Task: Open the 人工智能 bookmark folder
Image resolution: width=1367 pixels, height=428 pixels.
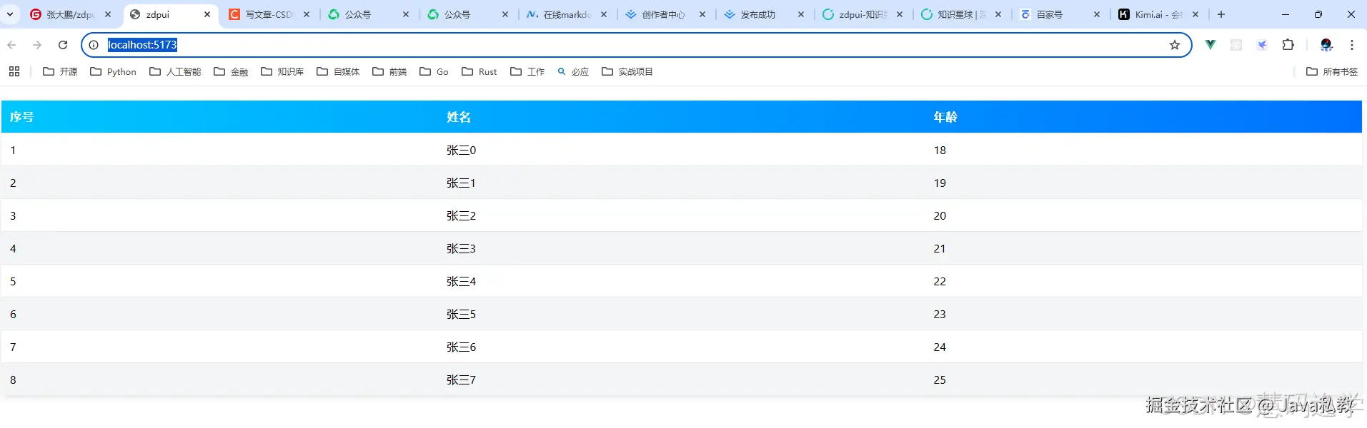Action: pos(175,71)
